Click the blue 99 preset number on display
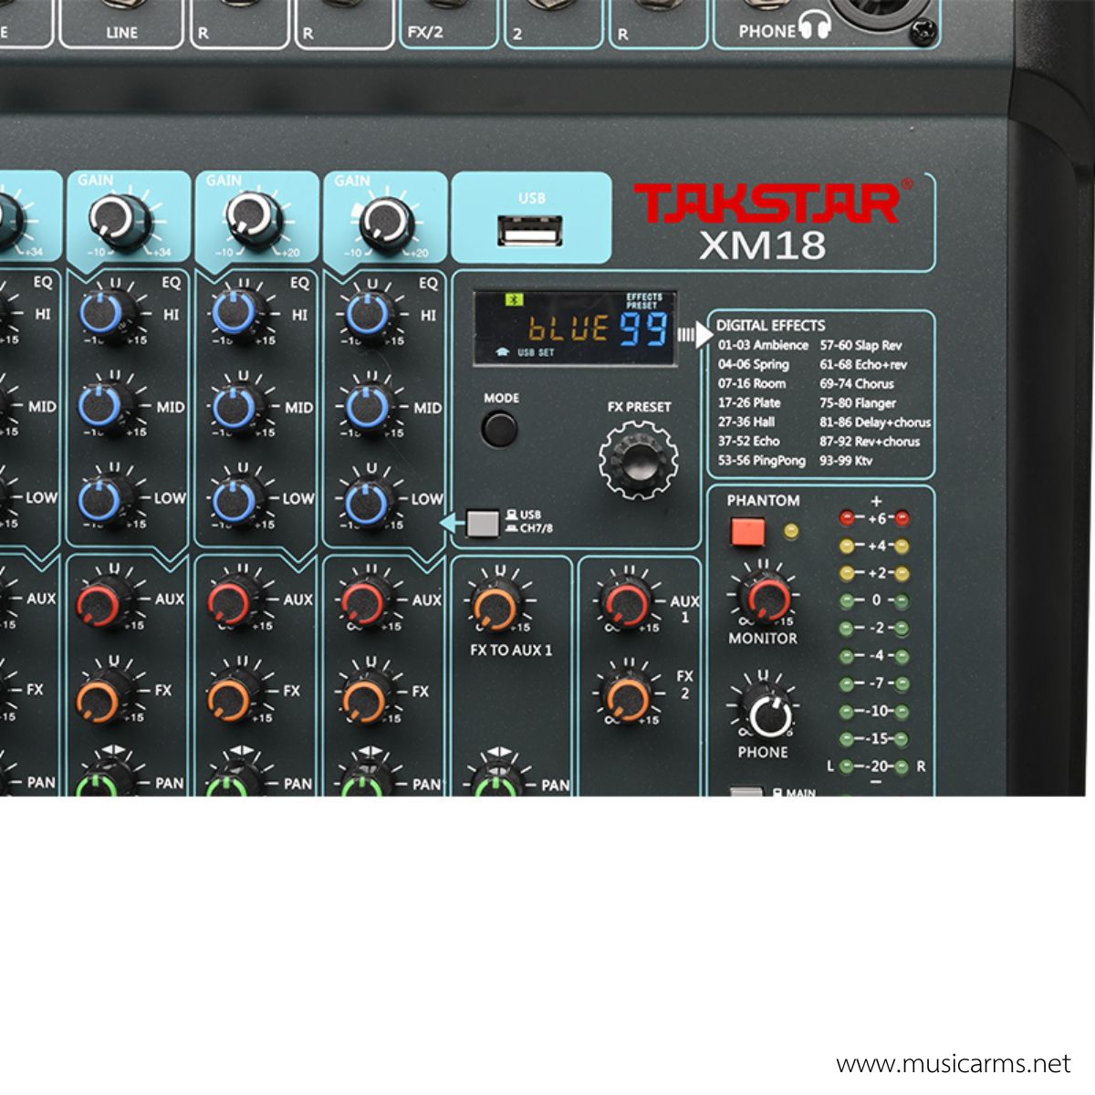The width and height of the screenshot is (1095, 1095). tap(644, 329)
